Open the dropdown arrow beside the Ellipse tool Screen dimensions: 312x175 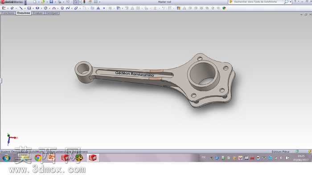(80, 8)
